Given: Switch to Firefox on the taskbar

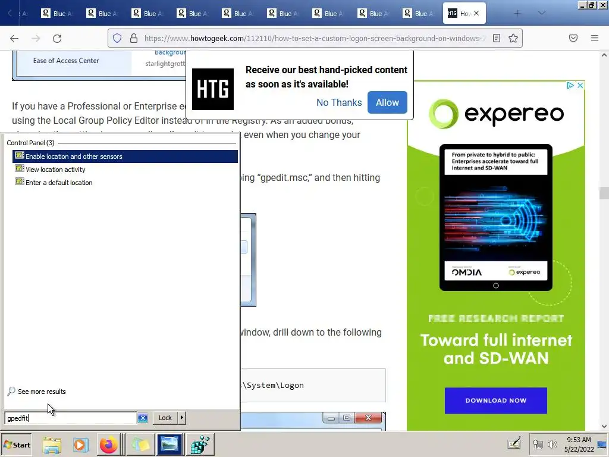Looking at the screenshot, I should pyautogui.click(x=108, y=445).
